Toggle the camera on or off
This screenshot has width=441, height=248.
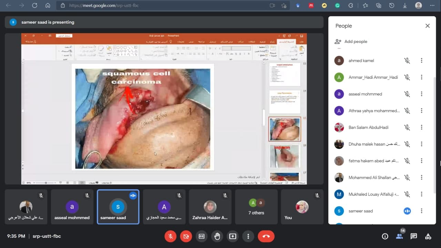tap(186, 236)
